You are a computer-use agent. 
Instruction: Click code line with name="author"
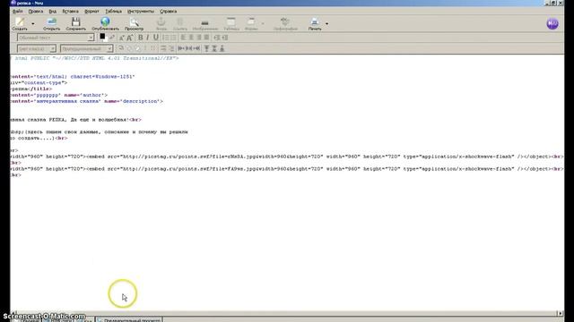click(x=59, y=95)
